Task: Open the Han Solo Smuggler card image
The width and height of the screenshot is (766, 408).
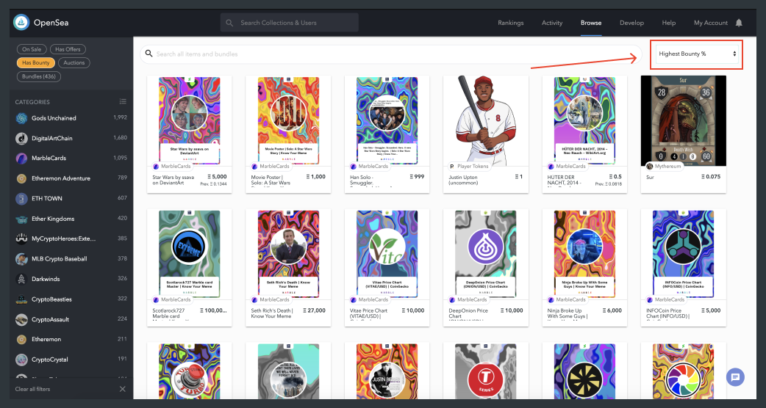Action: point(387,120)
